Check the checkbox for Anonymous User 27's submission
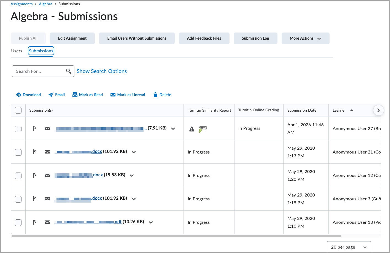Viewport: 391px width, 253px height. [x=18, y=129]
